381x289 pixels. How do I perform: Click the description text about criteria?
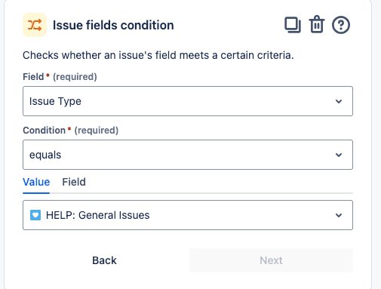pos(158,55)
